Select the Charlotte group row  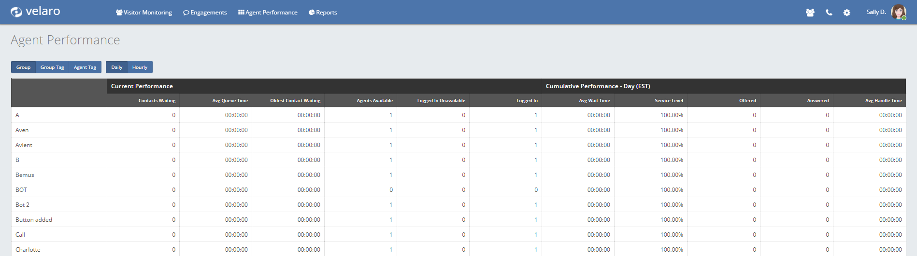(x=28, y=250)
